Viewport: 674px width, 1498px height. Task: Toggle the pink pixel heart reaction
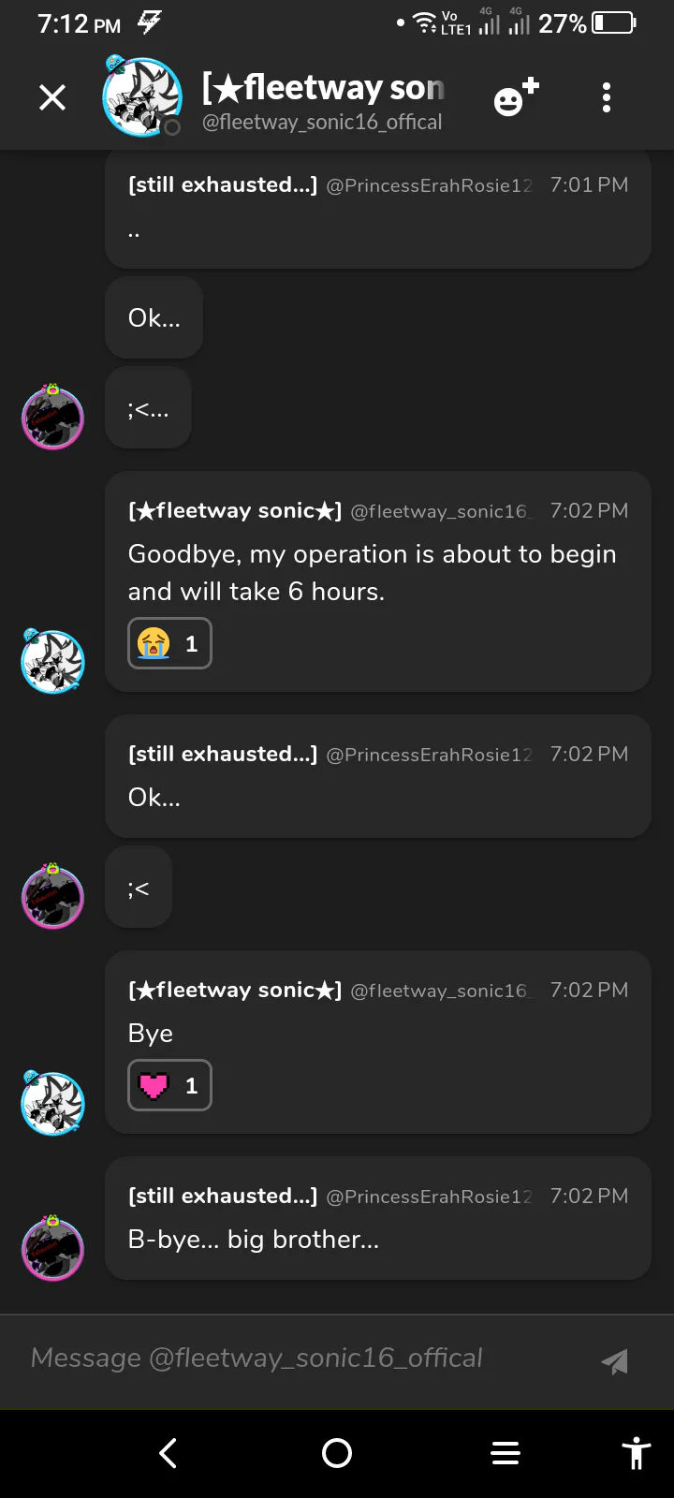[169, 1085]
